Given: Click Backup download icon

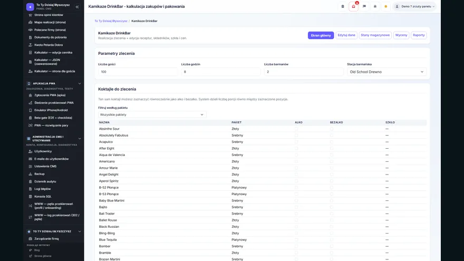Looking at the screenshot, I should click(x=30, y=174).
